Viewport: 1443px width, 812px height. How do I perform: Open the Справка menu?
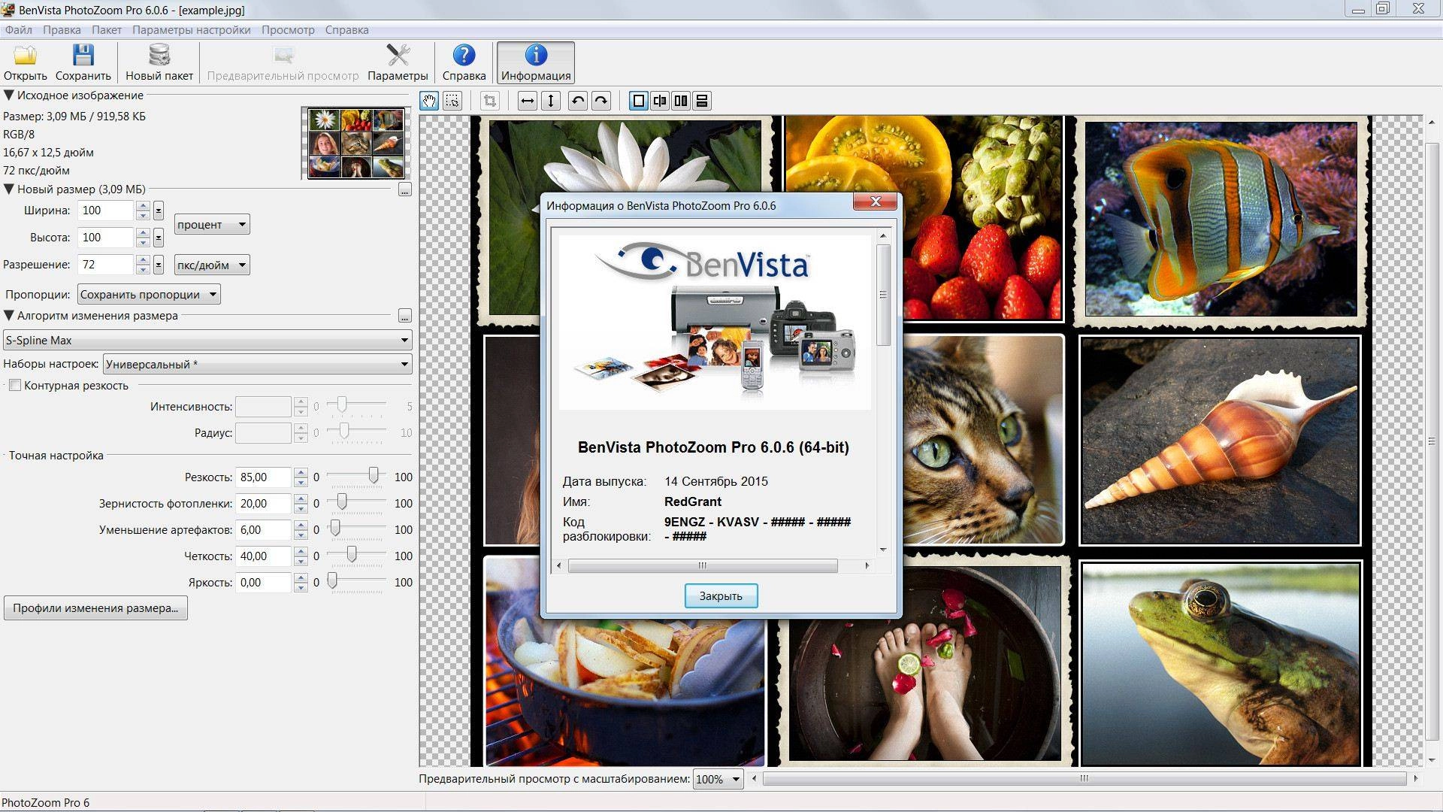(346, 30)
